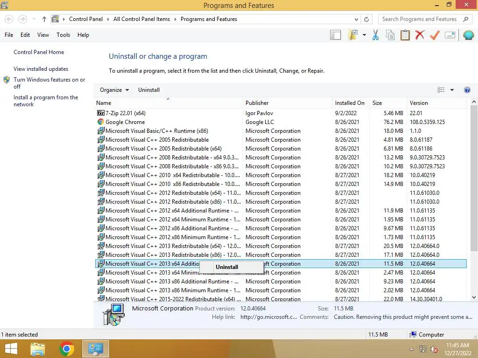Show hidden tray icons arrow
Screen dimensions: 478x358
pyautogui.click(x=411, y=349)
